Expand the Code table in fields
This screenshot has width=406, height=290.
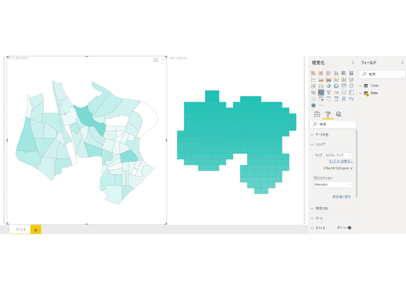[360, 86]
